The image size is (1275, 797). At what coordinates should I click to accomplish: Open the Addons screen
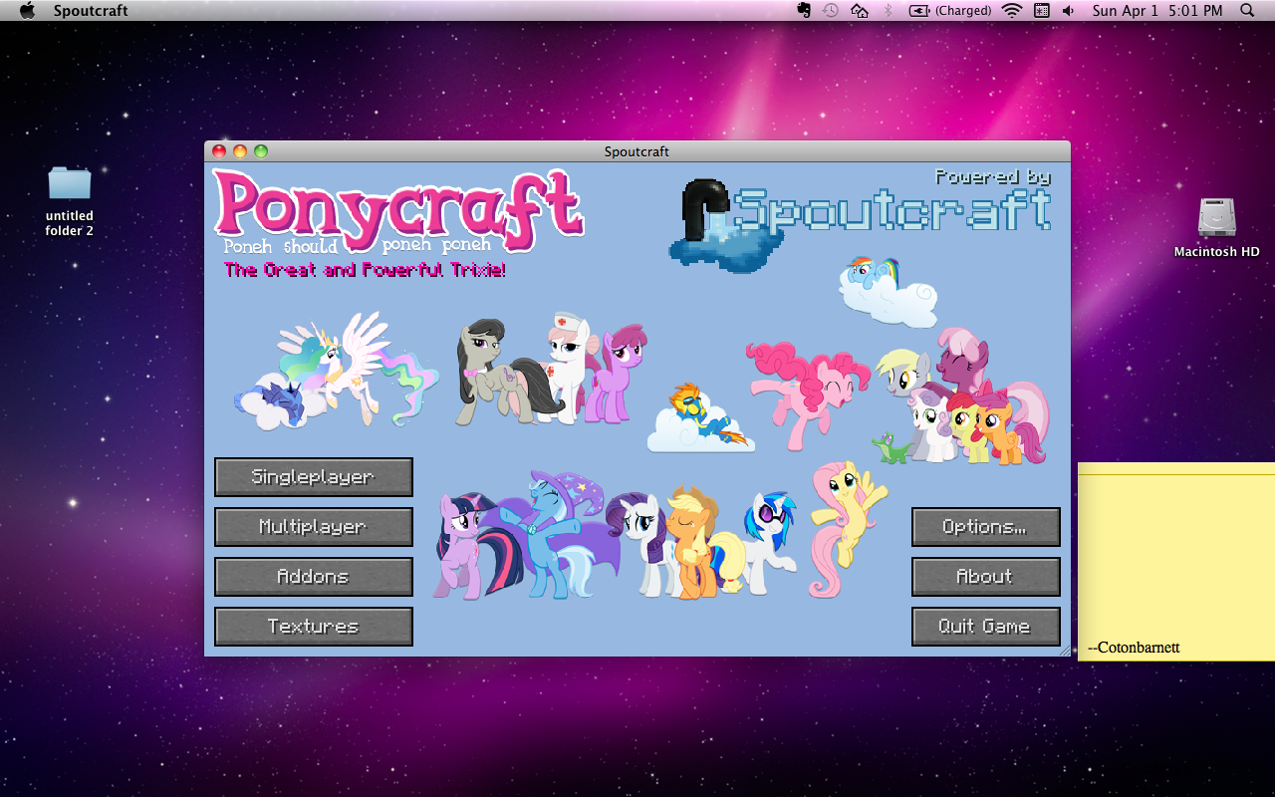314,577
